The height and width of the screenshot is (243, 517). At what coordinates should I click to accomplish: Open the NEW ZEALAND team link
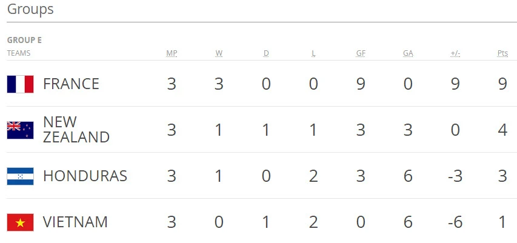click(x=76, y=130)
